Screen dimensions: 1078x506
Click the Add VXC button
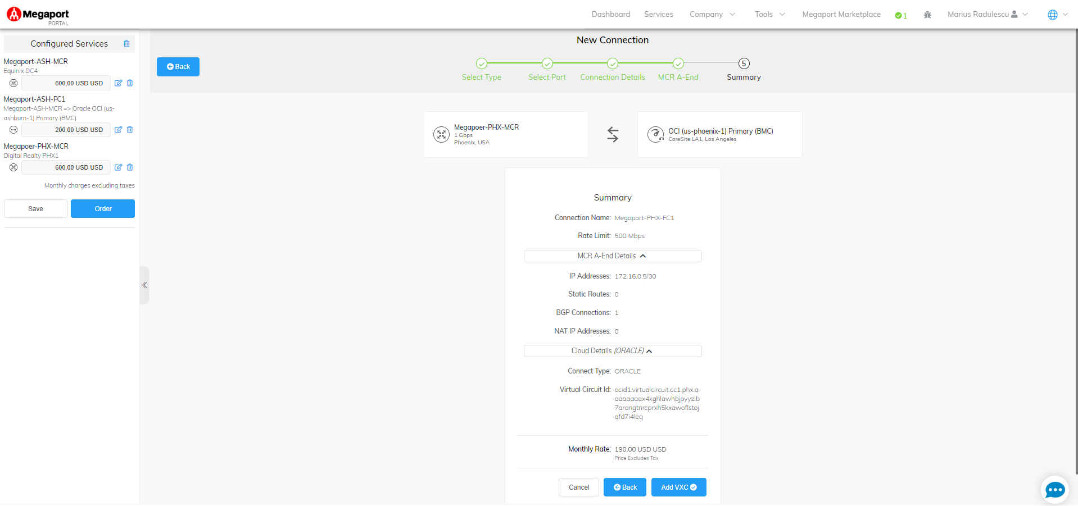tap(679, 487)
